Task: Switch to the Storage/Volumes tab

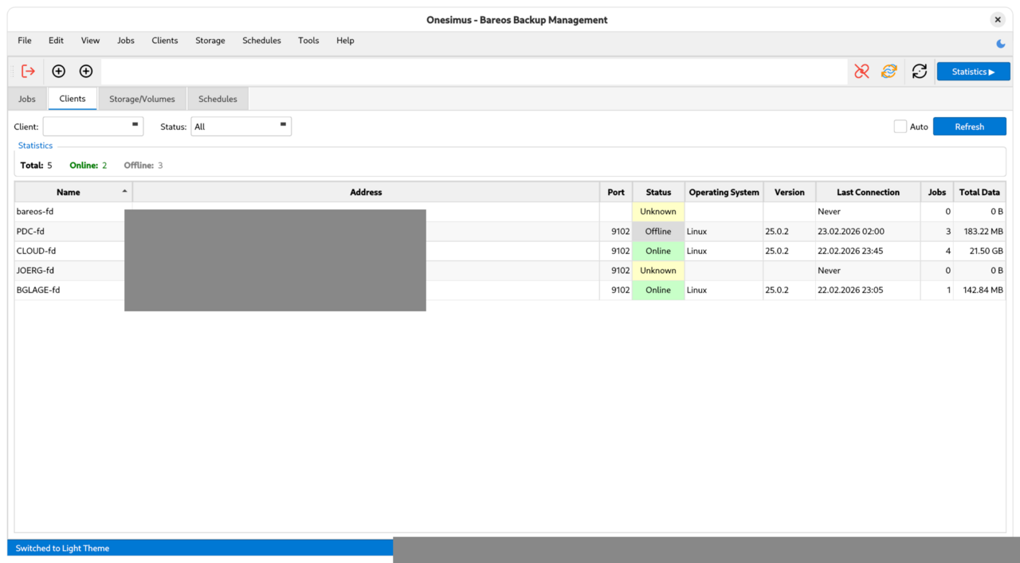Action: pyautogui.click(x=142, y=99)
